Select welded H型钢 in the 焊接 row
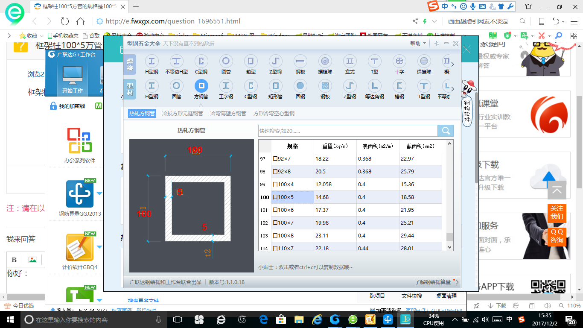 click(152, 61)
